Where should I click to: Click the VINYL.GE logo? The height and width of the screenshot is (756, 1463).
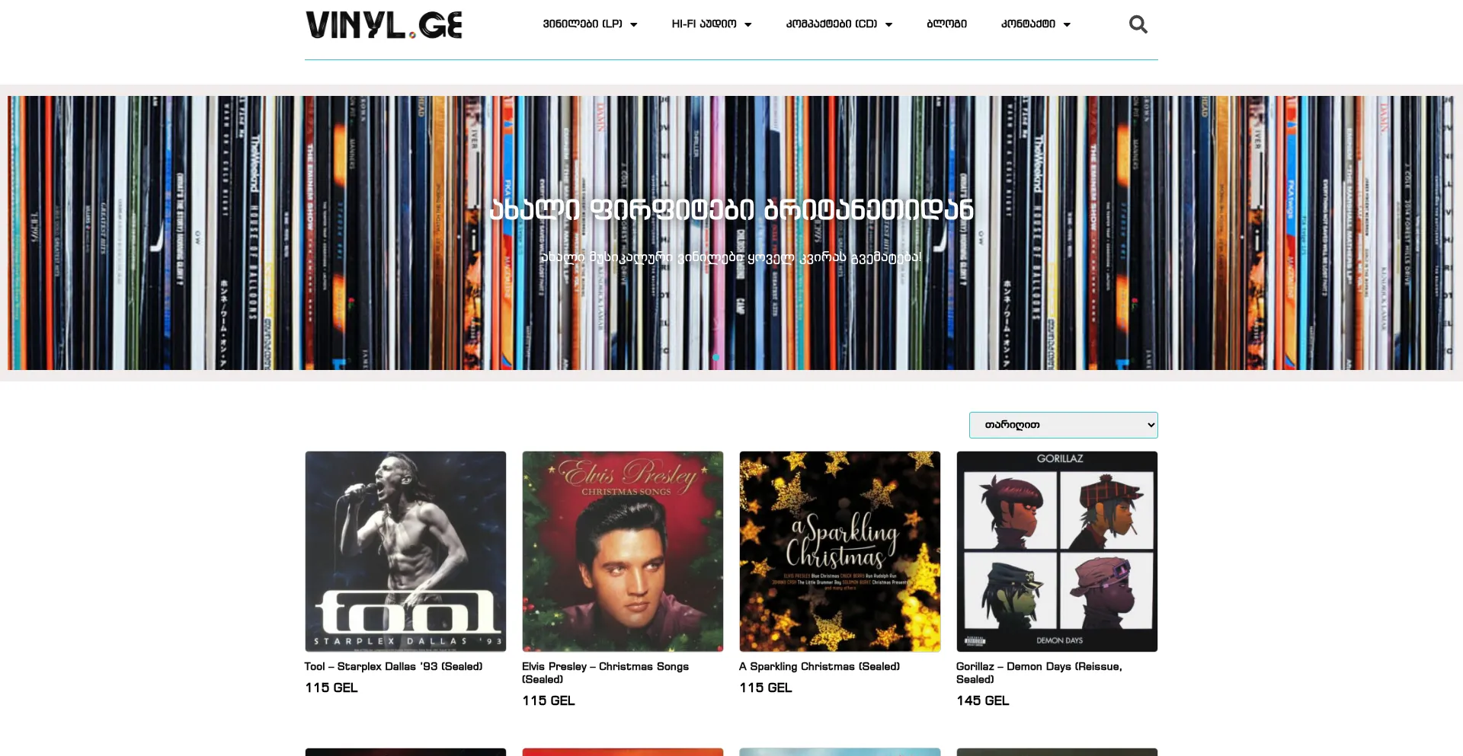(384, 25)
